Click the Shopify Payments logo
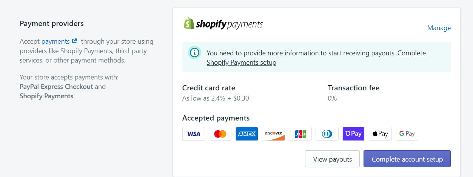The width and height of the screenshot is (473, 177). (223, 24)
